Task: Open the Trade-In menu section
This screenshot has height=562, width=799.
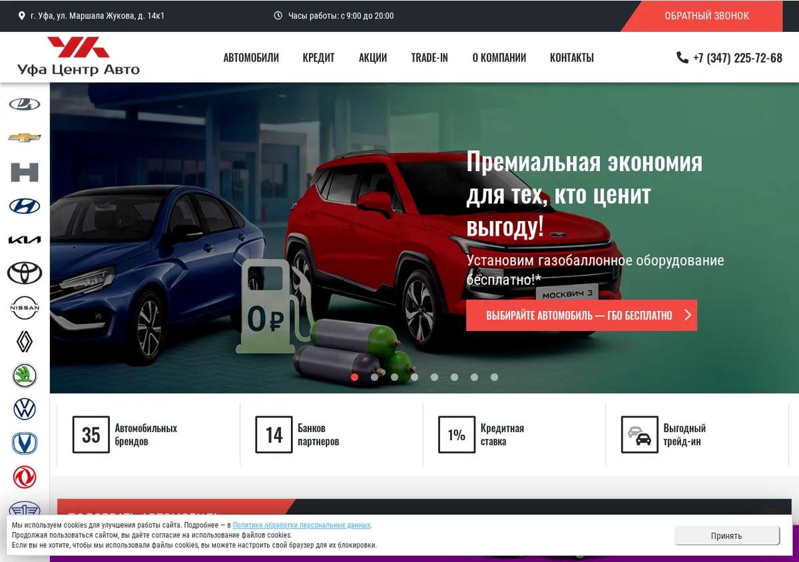Action: tap(429, 58)
